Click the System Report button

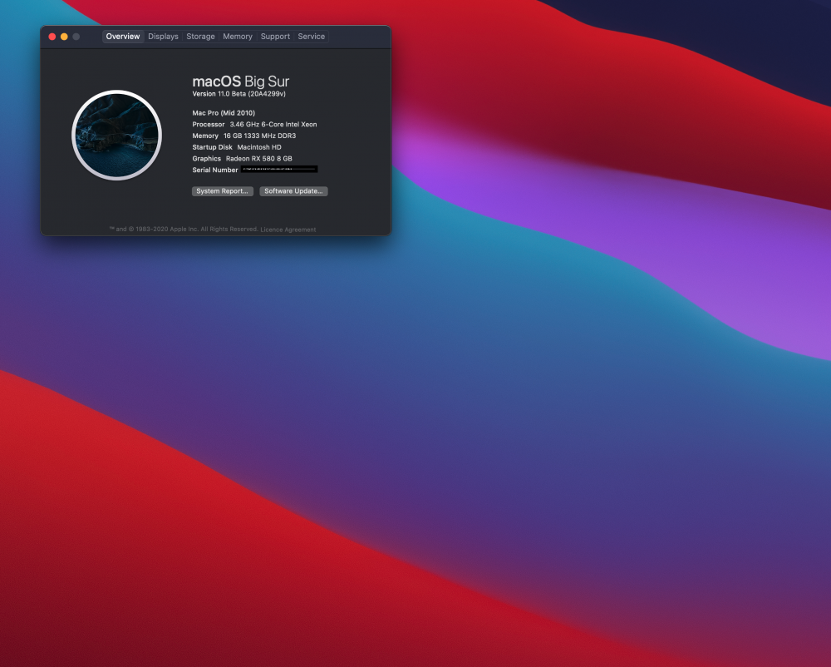point(222,191)
